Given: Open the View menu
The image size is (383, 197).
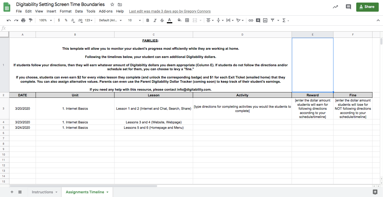Looking at the screenshot, I should tap(39, 11).
